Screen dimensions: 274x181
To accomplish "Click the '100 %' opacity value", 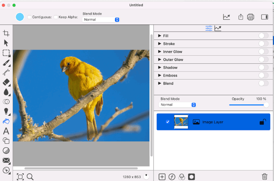I will 261,99.
